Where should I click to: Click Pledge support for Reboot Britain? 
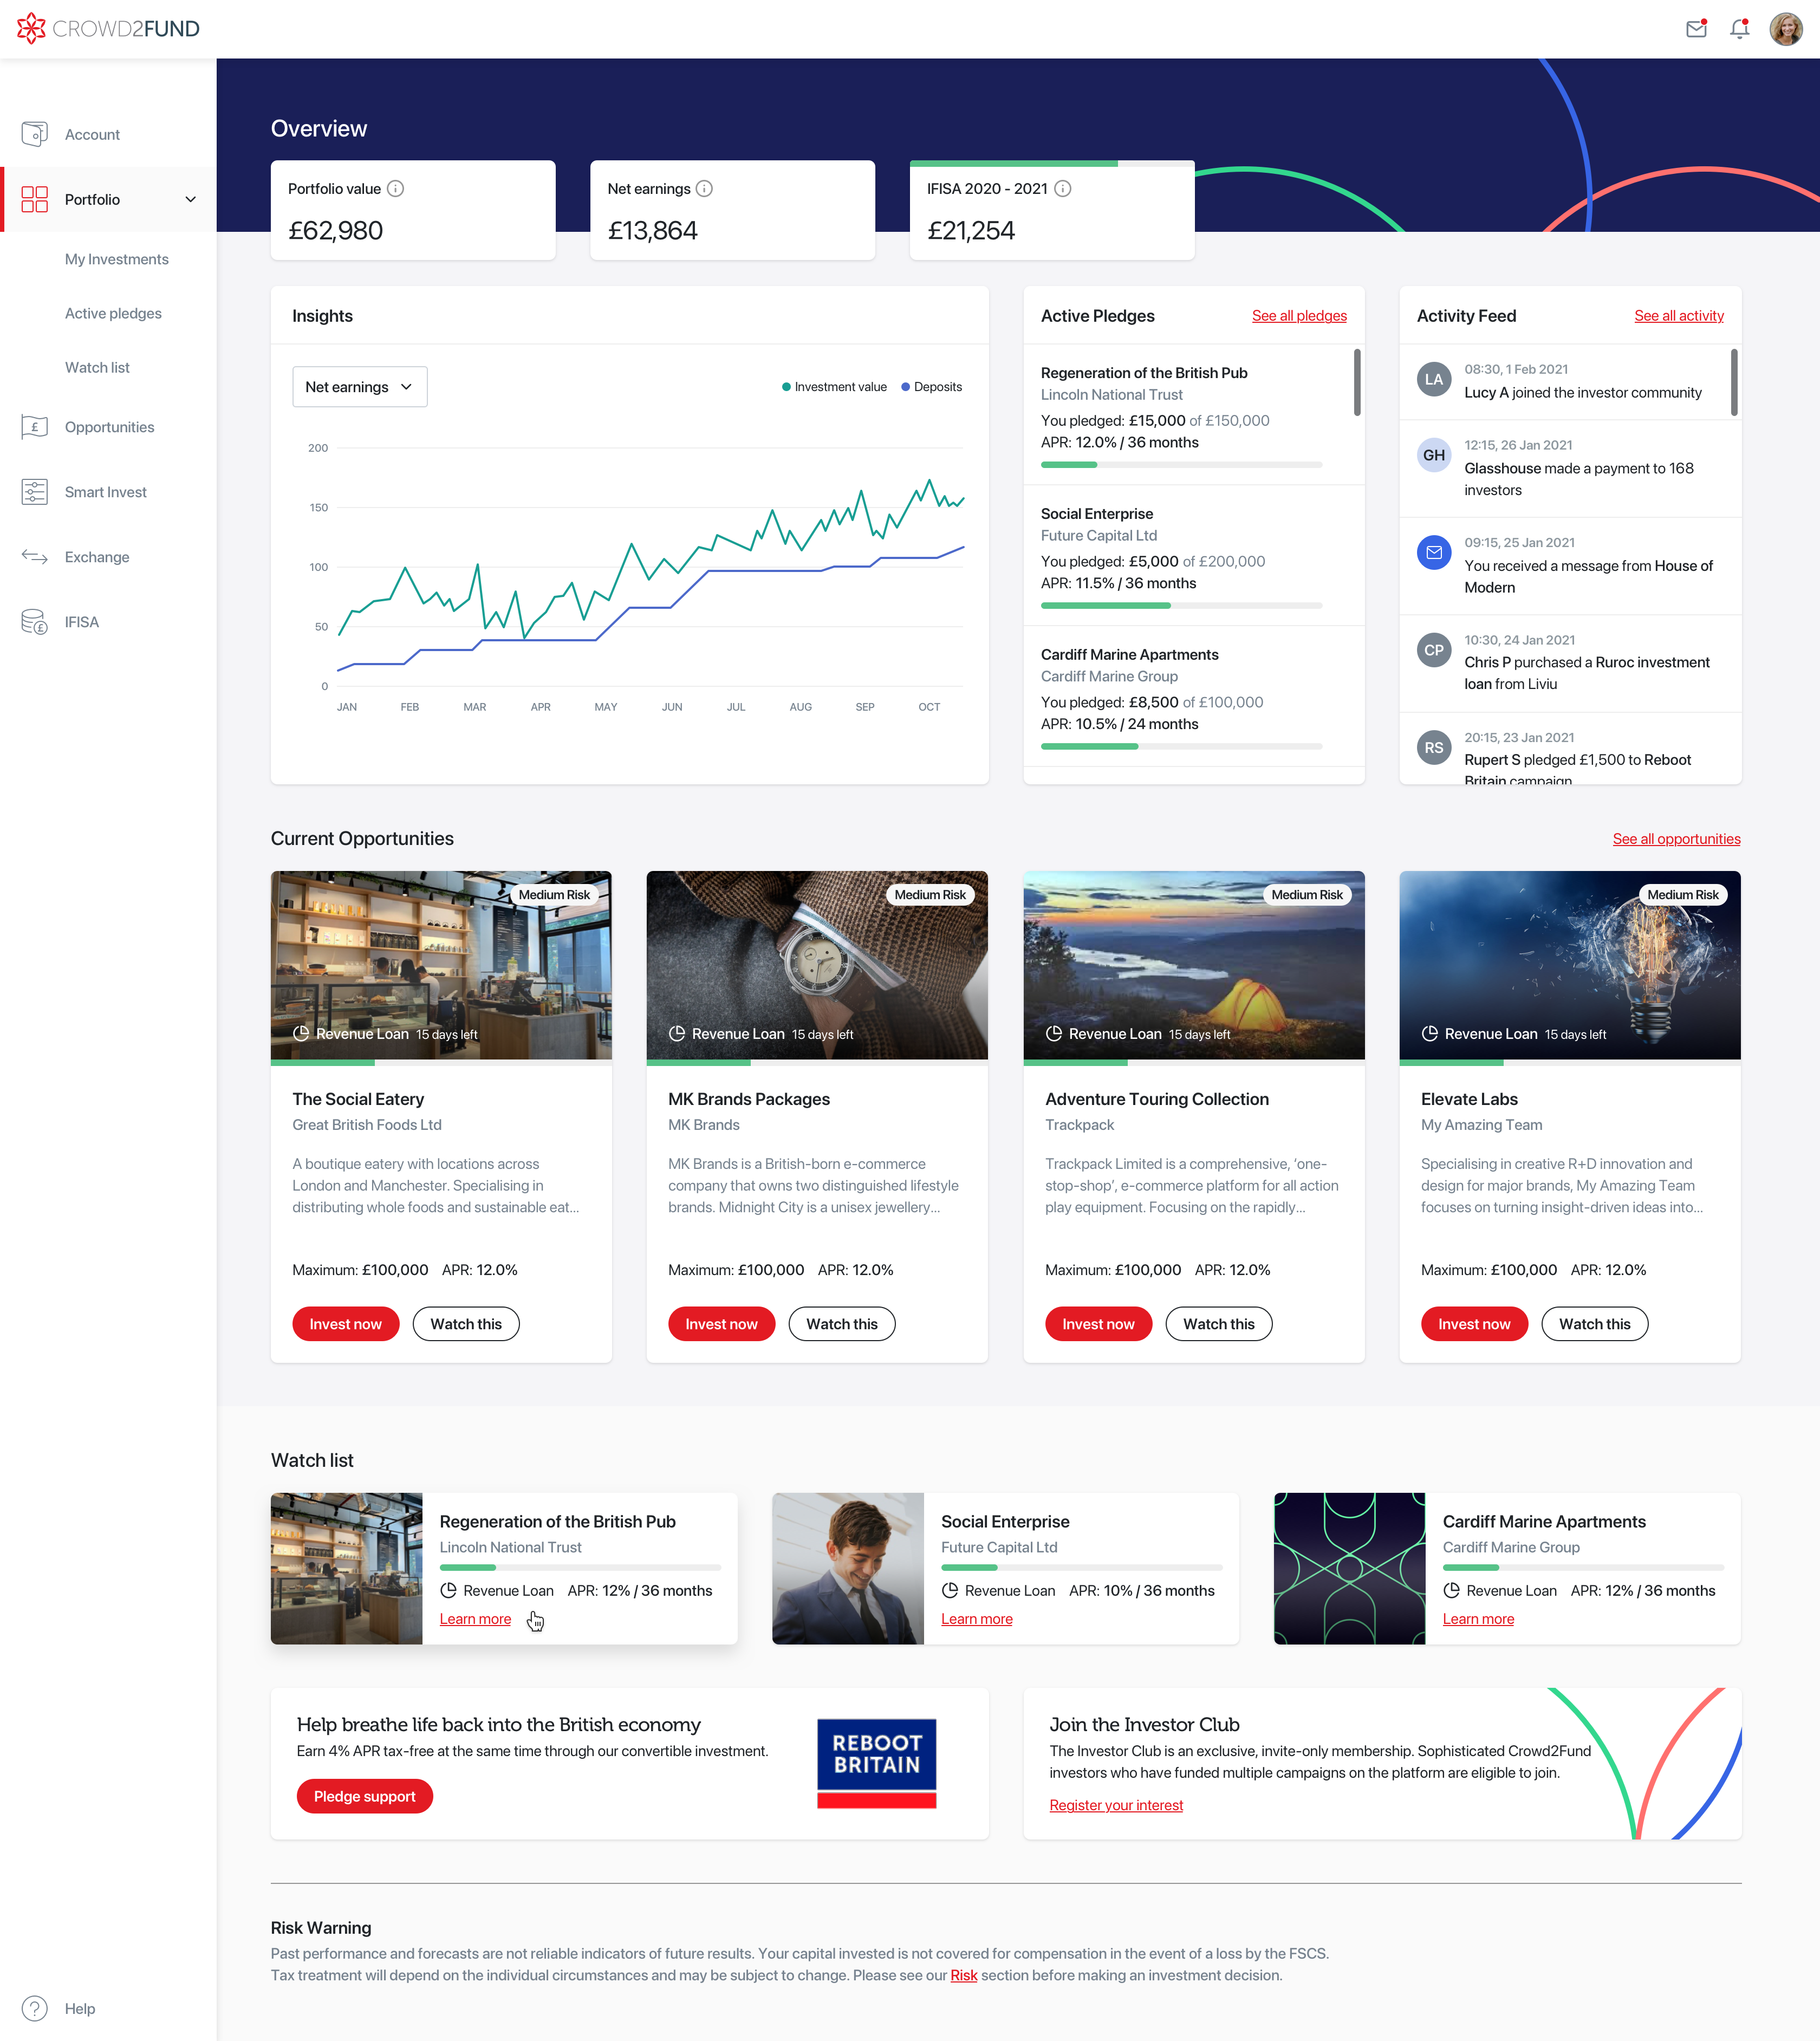pyautogui.click(x=363, y=1795)
